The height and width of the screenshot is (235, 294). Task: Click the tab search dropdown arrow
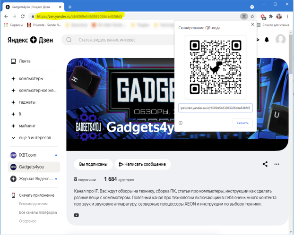tap(252, 7)
